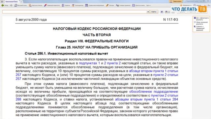The image size is (211, 119).
Task: Click heading 'НАЛОГОВЫЙ КОДЕКС РОССИЙСКОЙ ФЕДЕРАЦИИ'
Action: pos(97,29)
